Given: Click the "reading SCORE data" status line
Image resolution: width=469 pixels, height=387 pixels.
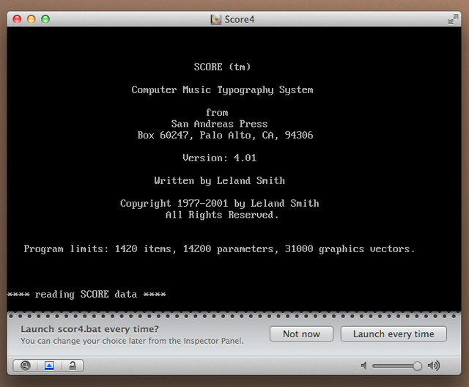Looking at the screenshot, I should [86, 295].
